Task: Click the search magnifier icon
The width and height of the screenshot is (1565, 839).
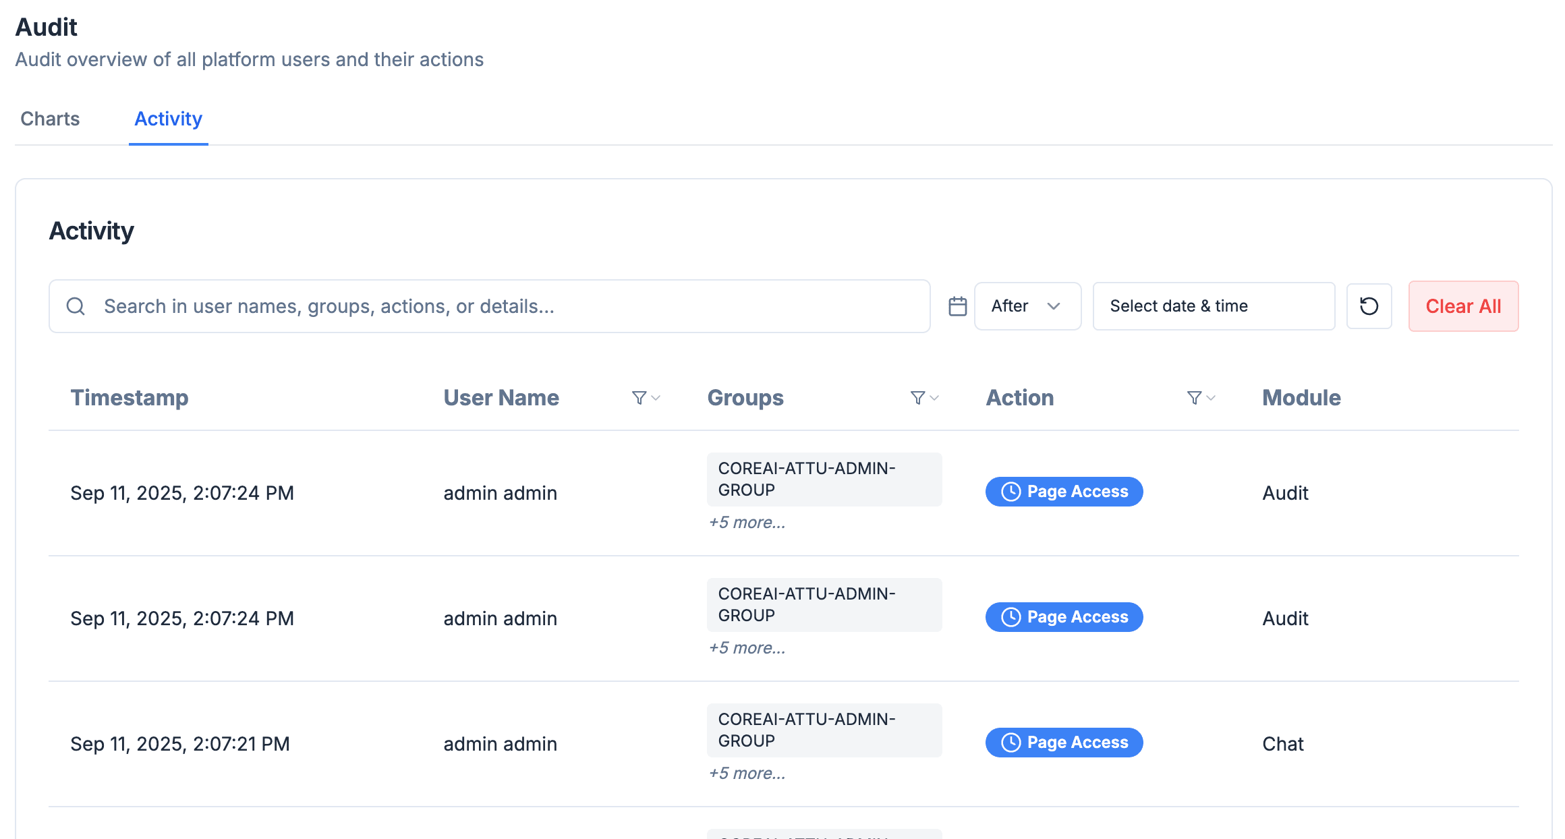Action: coord(76,306)
